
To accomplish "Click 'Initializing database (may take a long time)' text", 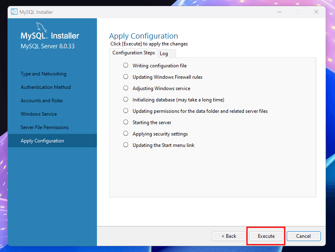I will pos(178,99).
